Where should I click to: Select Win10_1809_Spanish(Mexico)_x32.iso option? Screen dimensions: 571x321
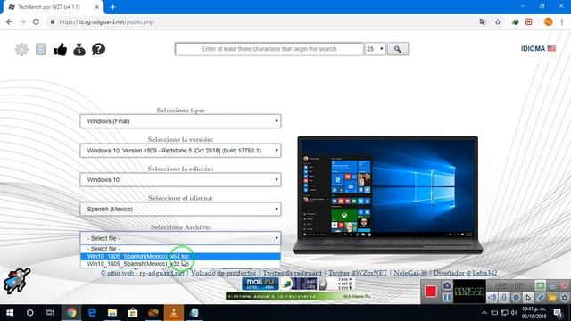(x=180, y=264)
